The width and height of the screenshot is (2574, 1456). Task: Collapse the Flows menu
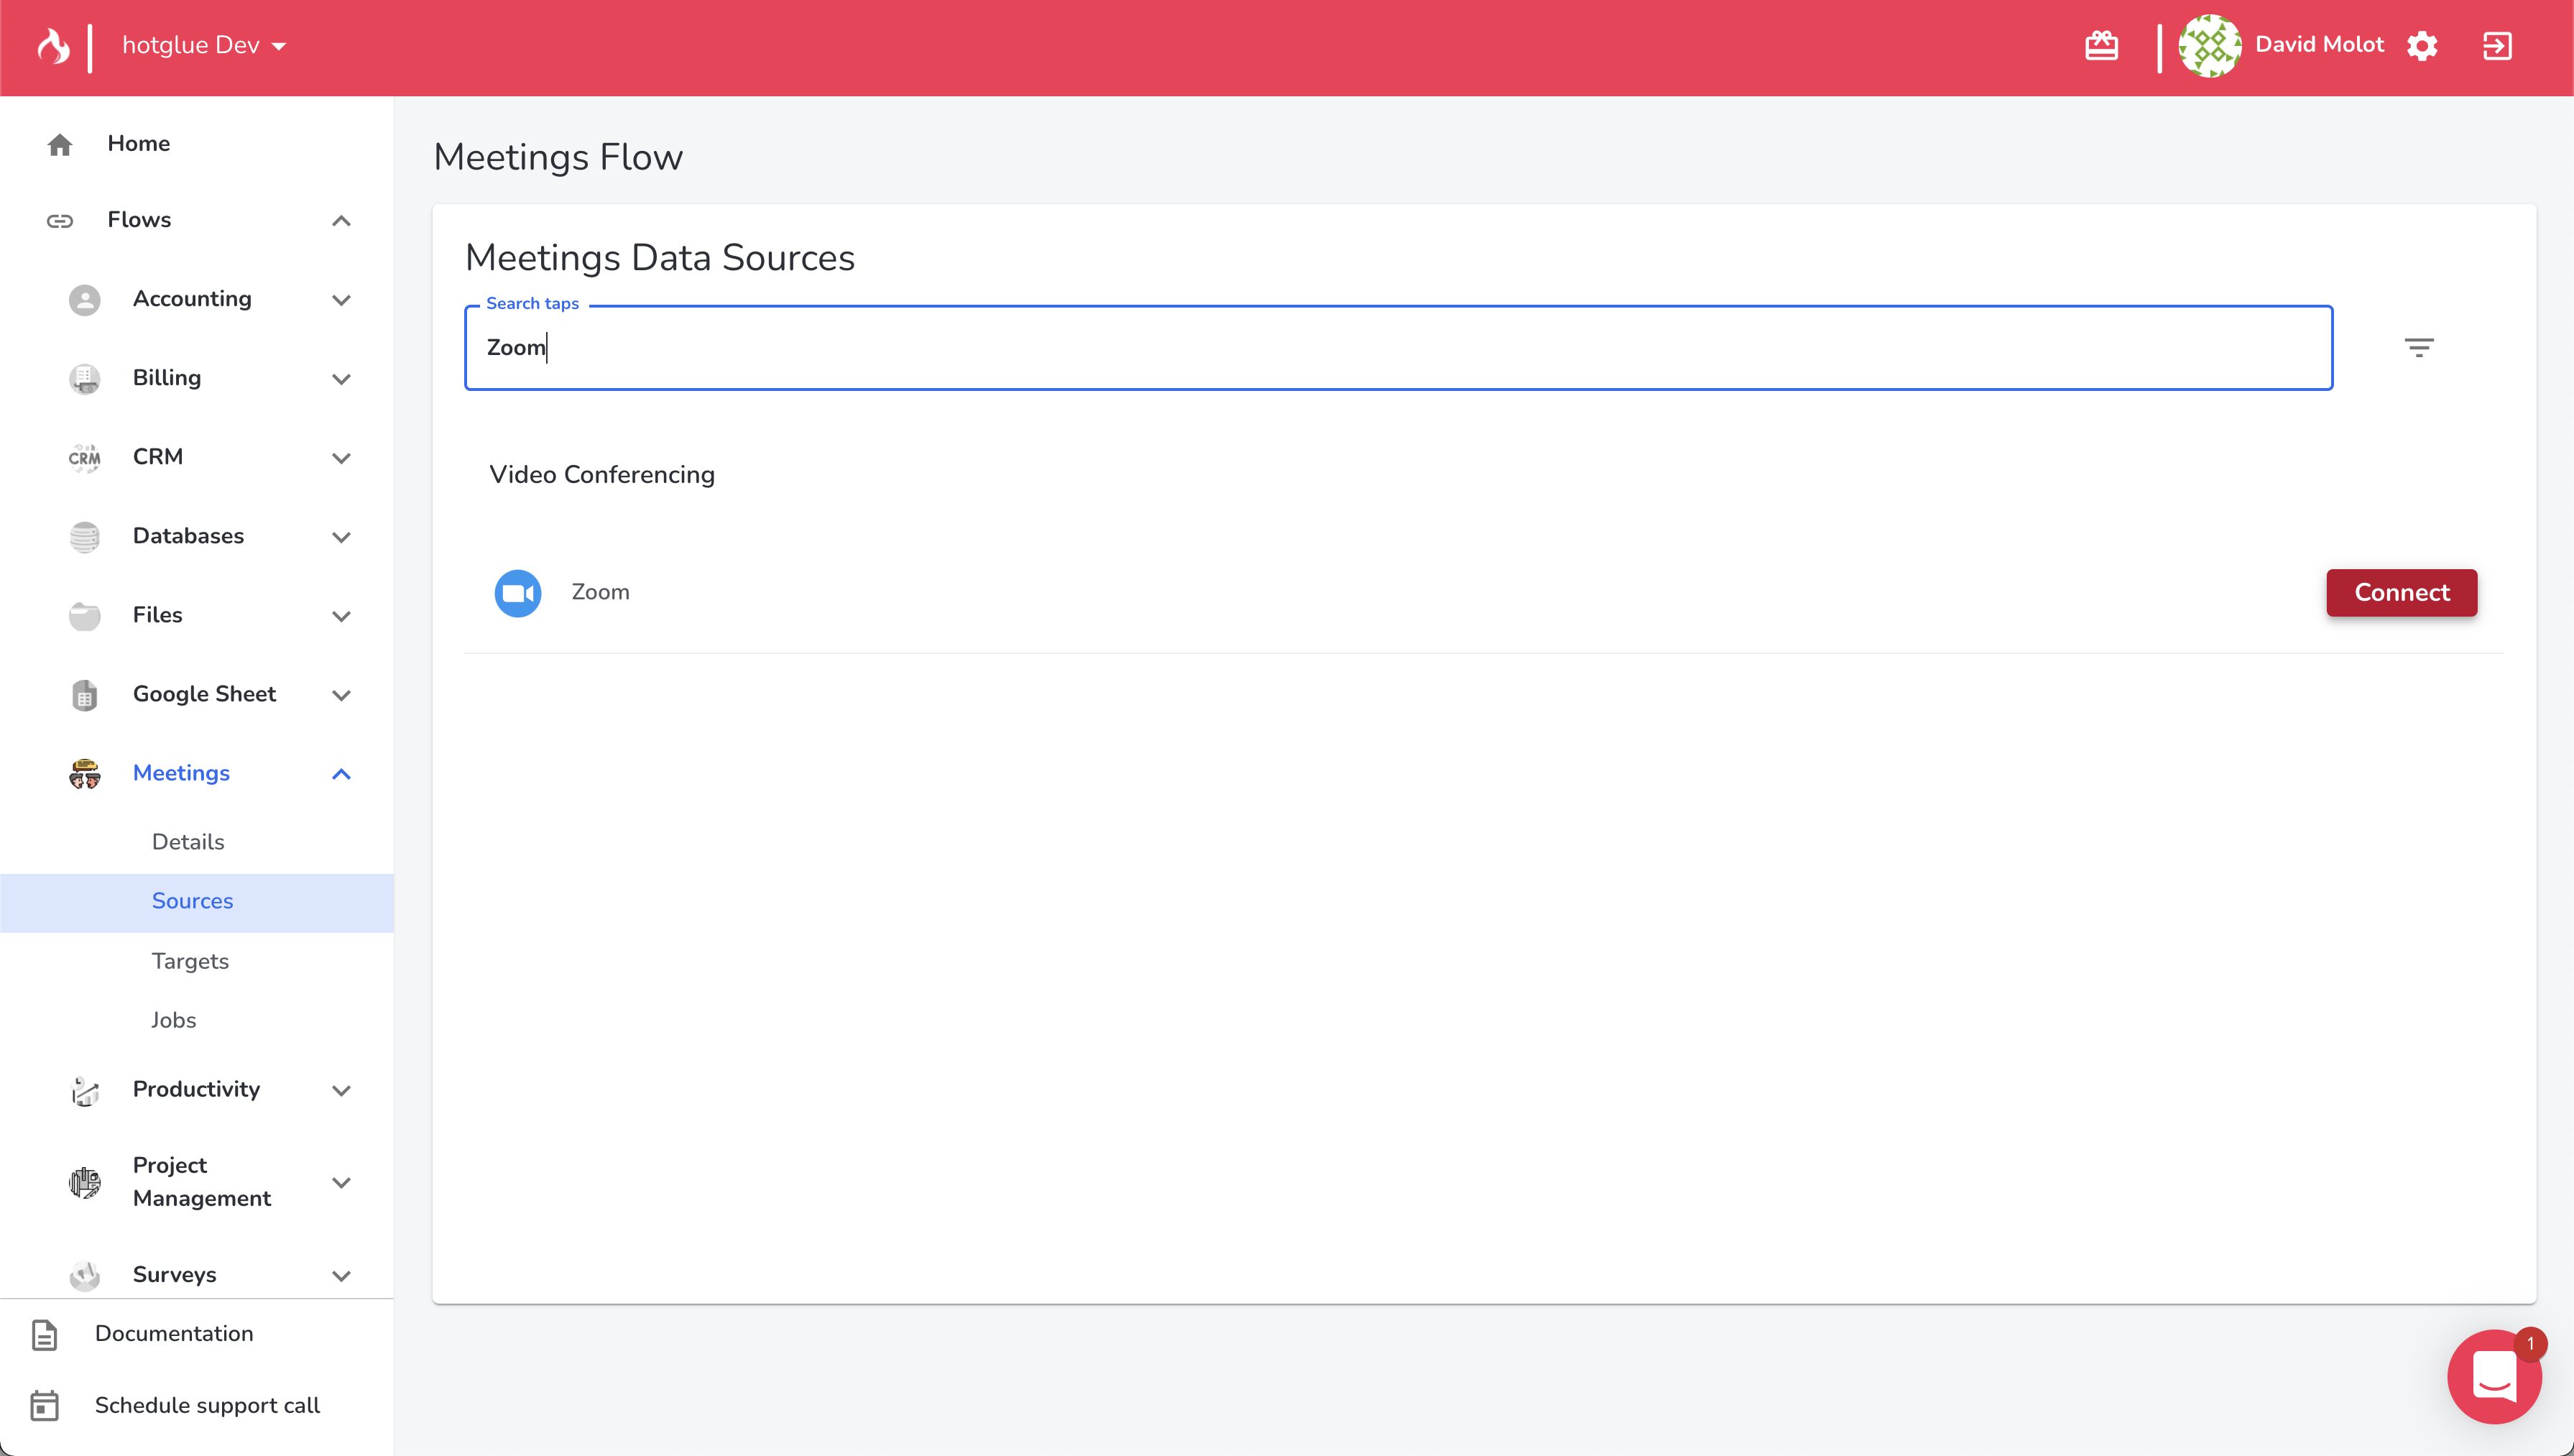(x=341, y=221)
